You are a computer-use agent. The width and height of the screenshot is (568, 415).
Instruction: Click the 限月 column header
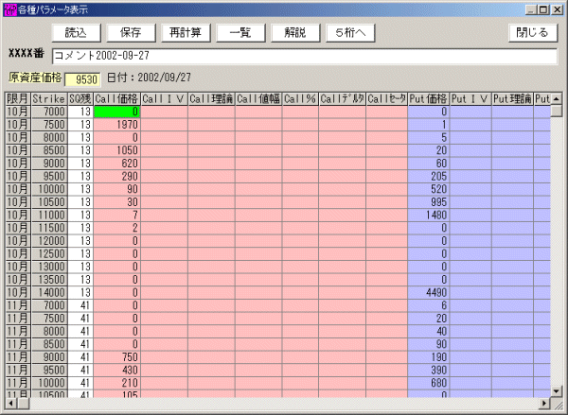pyautogui.click(x=19, y=98)
